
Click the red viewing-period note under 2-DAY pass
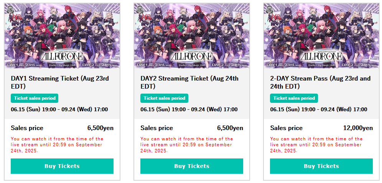tap(316, 145)
